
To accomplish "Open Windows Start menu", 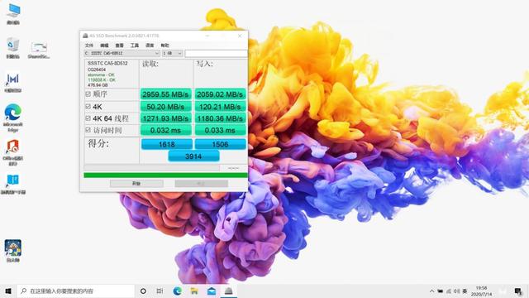I will [x=8, y=291].
